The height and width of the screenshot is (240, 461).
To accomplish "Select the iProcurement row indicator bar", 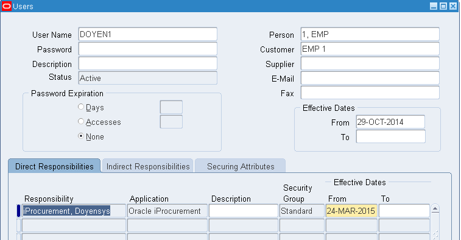I will [18, 211].
